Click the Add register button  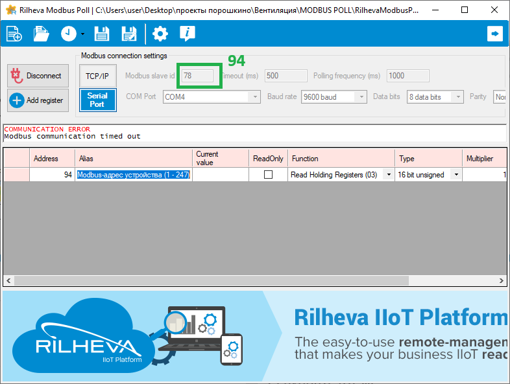pyautogui.click(x=38, y=100)
